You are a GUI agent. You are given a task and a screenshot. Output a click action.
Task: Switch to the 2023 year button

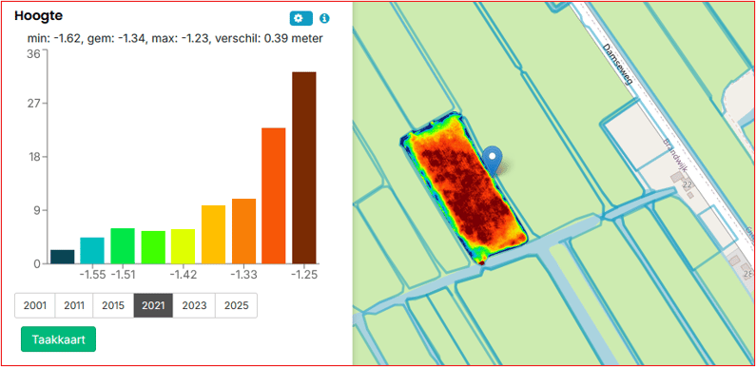(194, 305)
